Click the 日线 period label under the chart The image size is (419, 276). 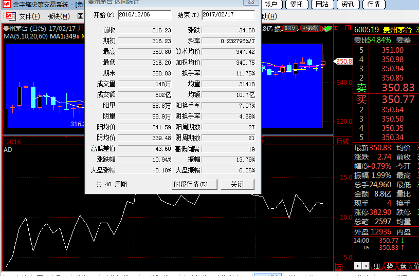pos(342,141)
